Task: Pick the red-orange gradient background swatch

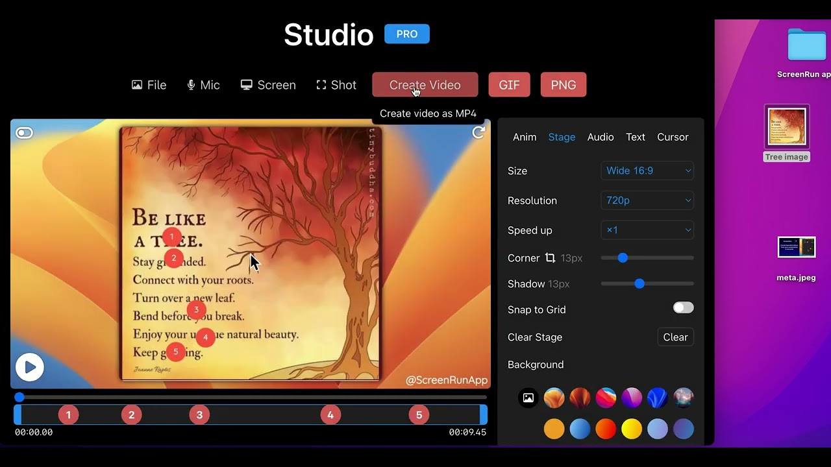Action: click(606, 429)
